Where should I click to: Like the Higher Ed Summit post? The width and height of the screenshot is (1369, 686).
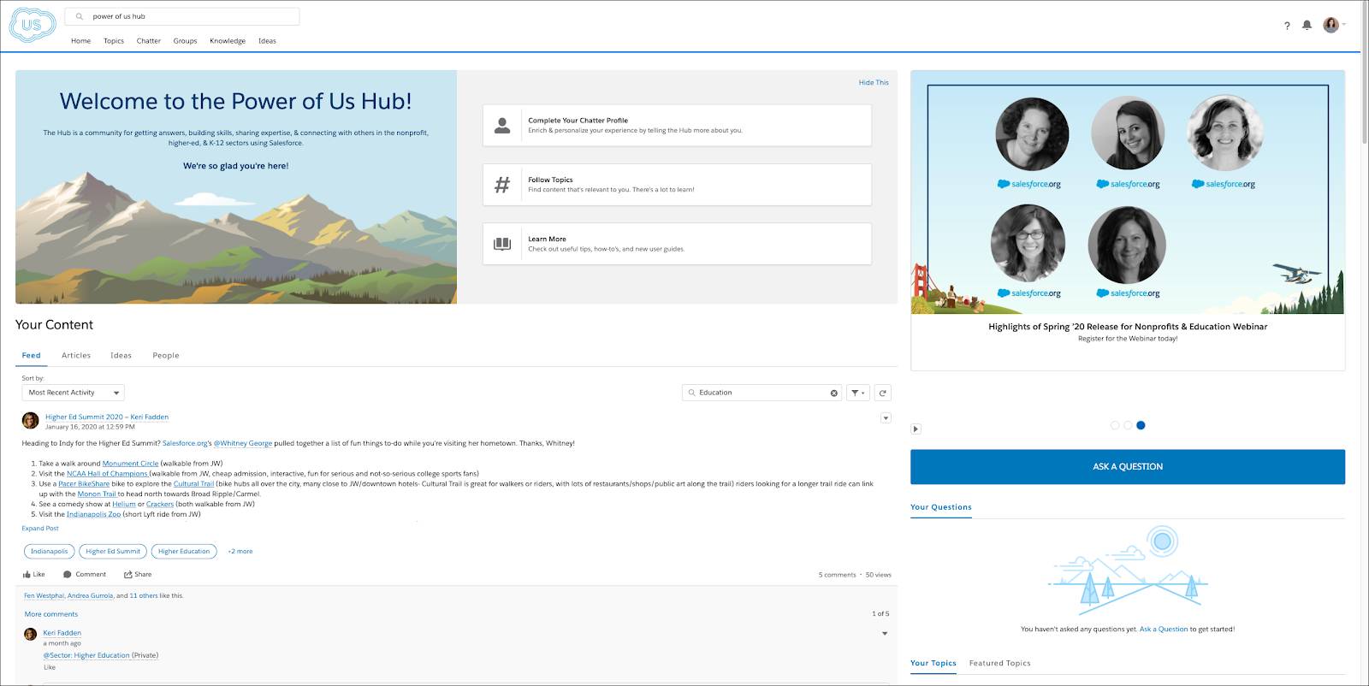pos(34,575)
